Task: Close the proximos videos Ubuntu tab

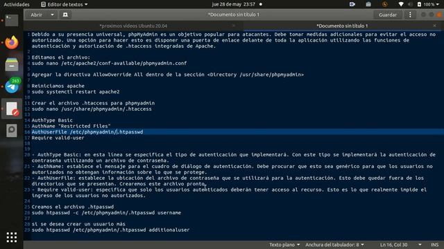Action: 234,26
